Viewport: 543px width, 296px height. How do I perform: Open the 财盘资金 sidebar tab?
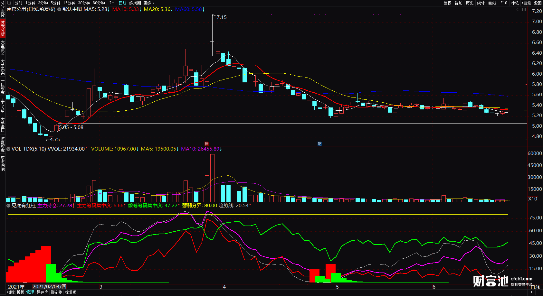[x=3, y=144]
